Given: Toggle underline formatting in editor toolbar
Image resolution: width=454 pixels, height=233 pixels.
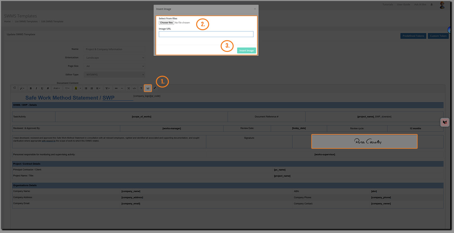Looking at the screenshot, I should tap(42, 88).
